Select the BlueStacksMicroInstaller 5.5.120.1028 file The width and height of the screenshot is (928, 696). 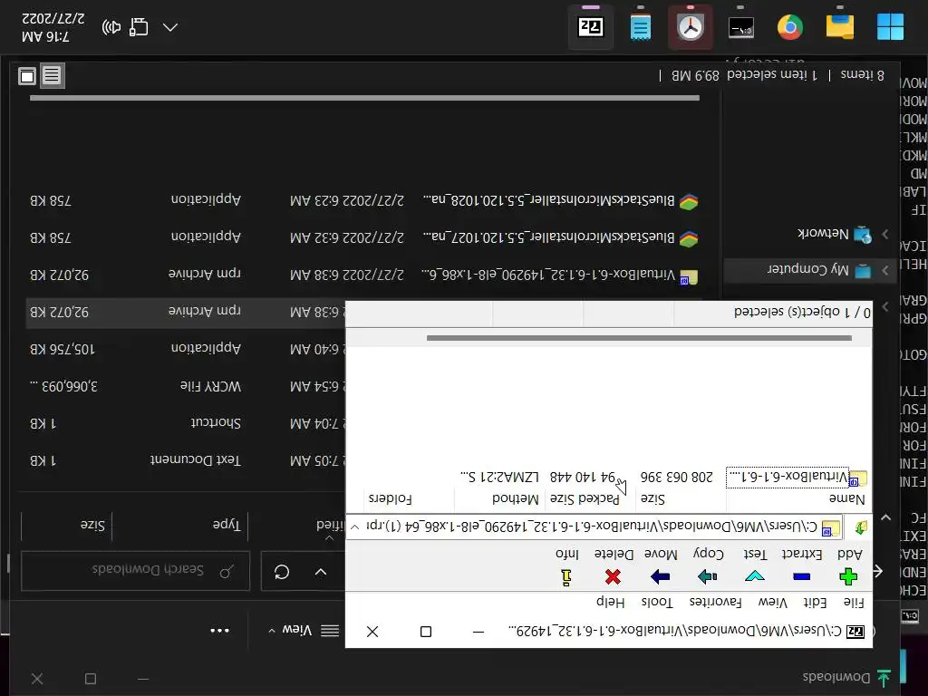click(x=364, y=201)
